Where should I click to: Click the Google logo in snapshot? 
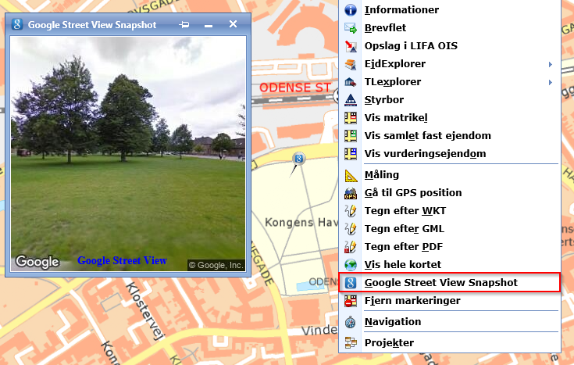tap(37, 262)
